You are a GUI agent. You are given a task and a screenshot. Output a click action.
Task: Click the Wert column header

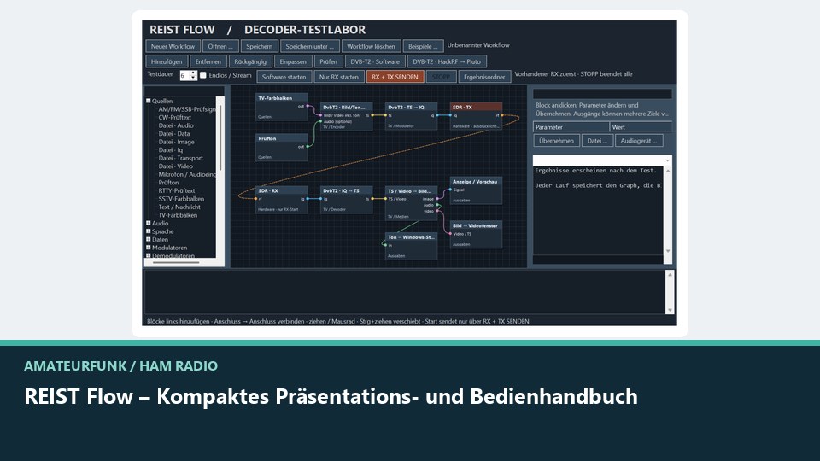[641, 127]
